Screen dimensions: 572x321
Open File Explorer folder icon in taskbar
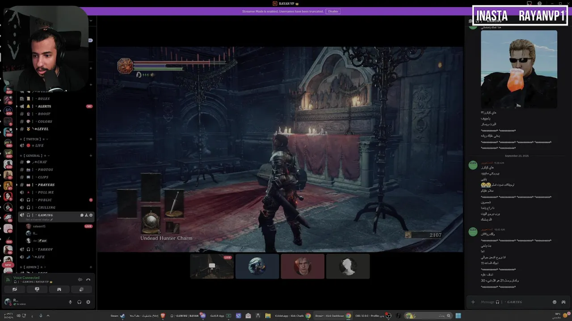click(268, 316)
